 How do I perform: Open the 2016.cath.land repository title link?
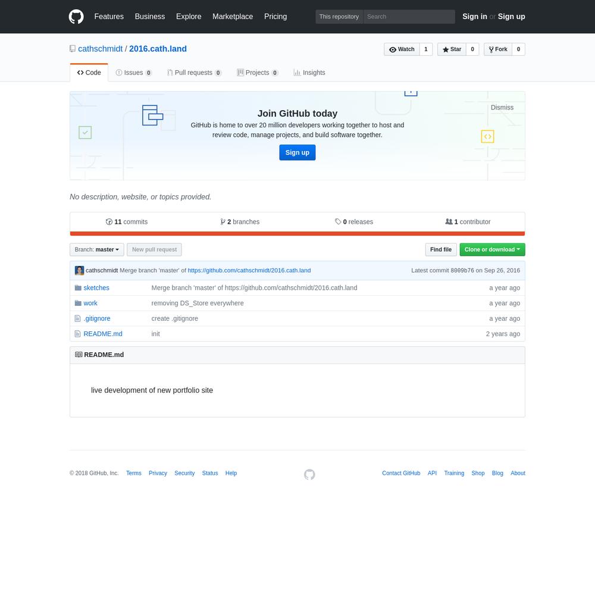coord(158,49)
